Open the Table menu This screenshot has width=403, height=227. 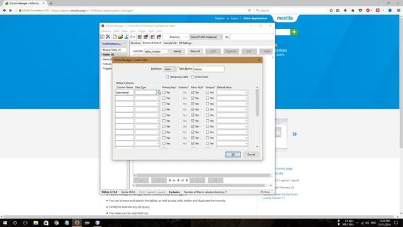(x=116, y=31)
